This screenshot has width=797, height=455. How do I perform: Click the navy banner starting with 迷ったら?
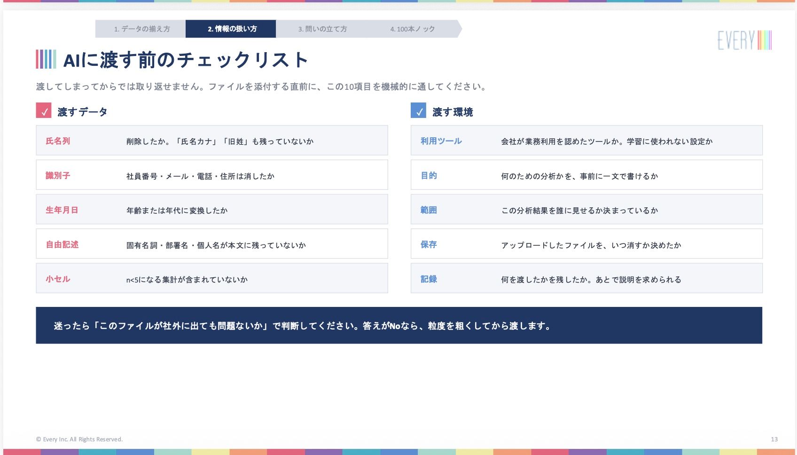pos(399,325)
